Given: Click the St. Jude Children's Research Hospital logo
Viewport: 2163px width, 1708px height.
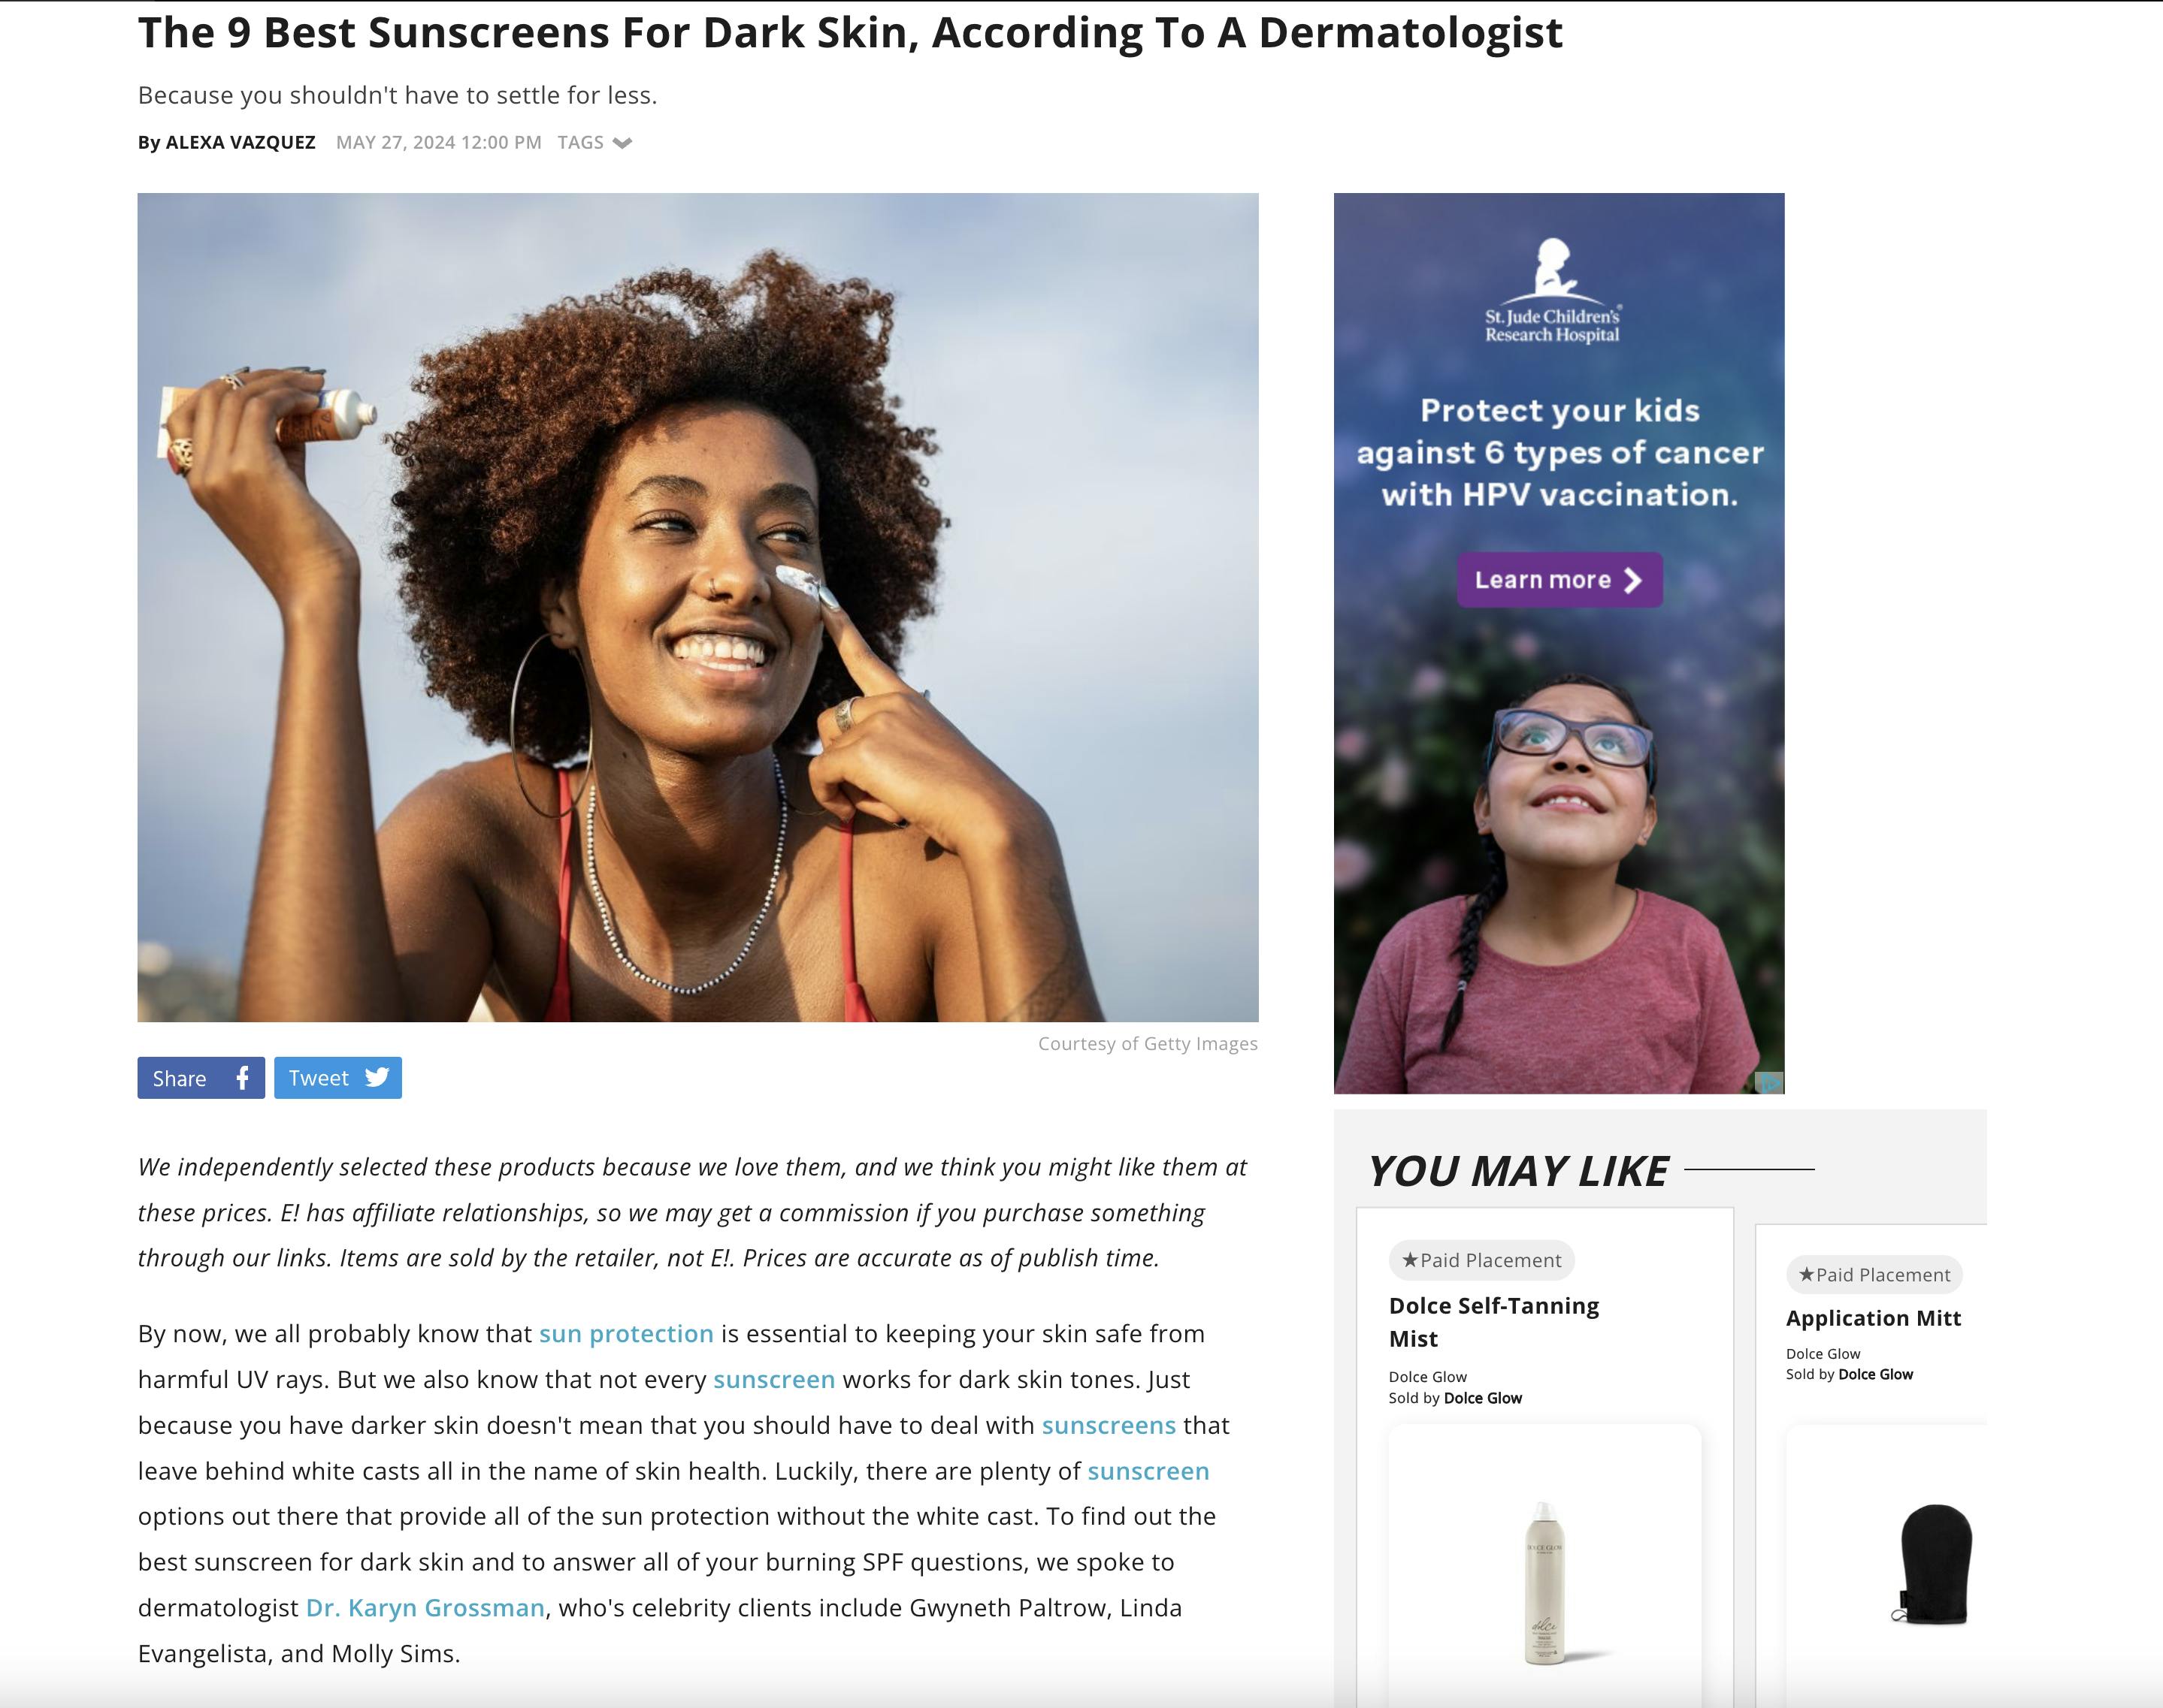Looking at the screenshot, I should (x=1553, y=291).
